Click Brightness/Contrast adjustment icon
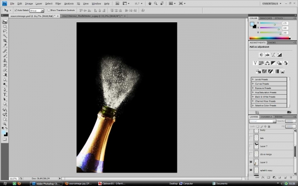The height and width of the screenshot is (186, 298). (261, 55)
